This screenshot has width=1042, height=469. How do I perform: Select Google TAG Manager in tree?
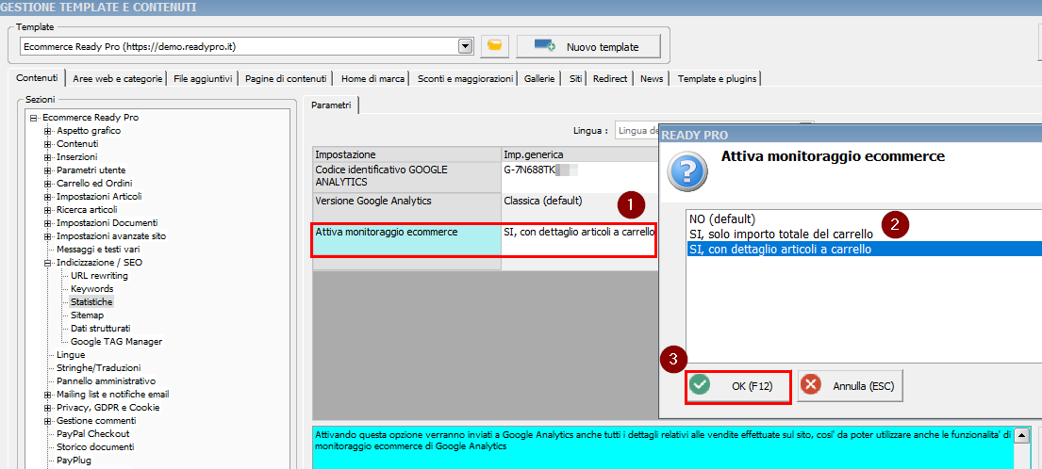(116, 342)
